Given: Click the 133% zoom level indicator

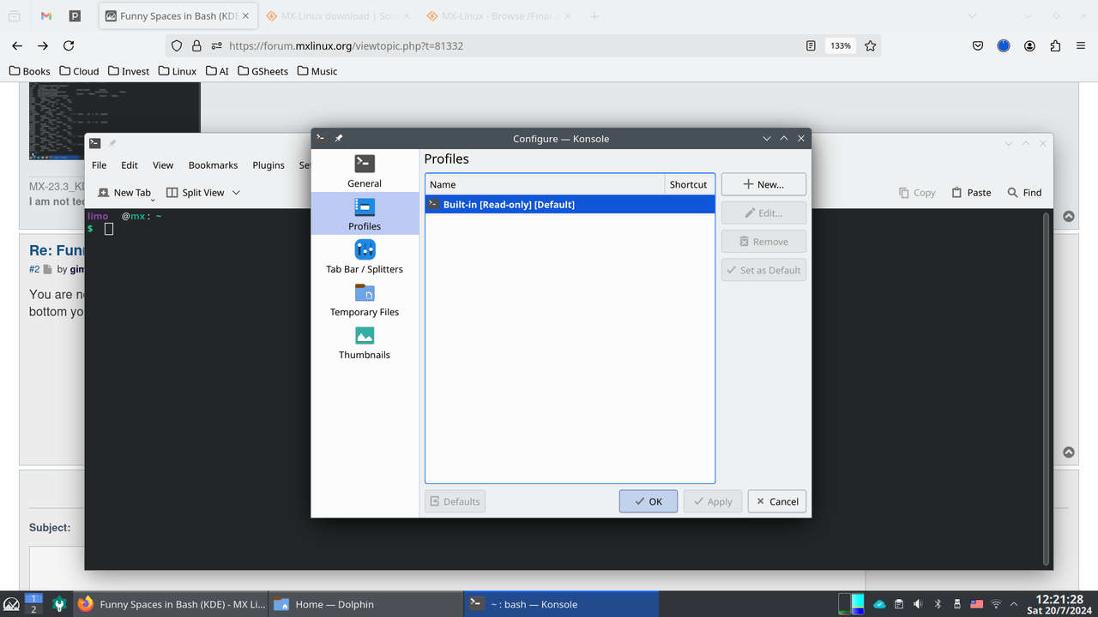Looking at the screenshot, I should point(841,46).
